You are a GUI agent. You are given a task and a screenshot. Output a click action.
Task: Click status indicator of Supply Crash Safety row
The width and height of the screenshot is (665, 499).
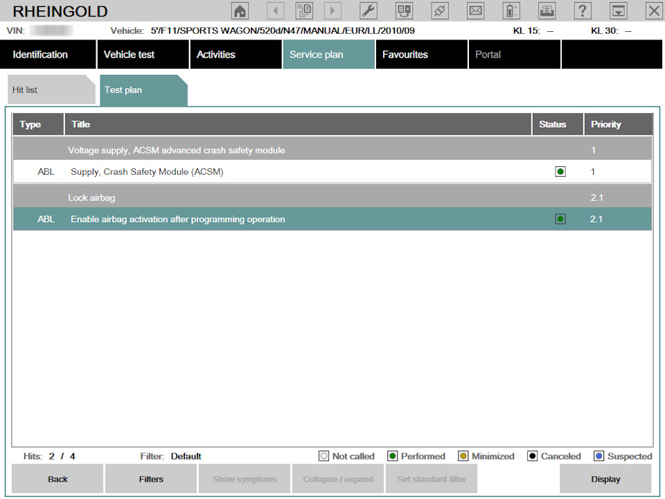[560, 171]
